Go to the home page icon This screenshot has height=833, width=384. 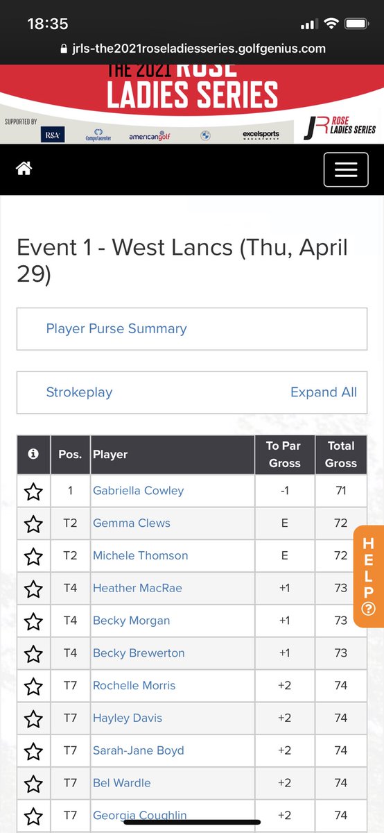click(25, 169)
